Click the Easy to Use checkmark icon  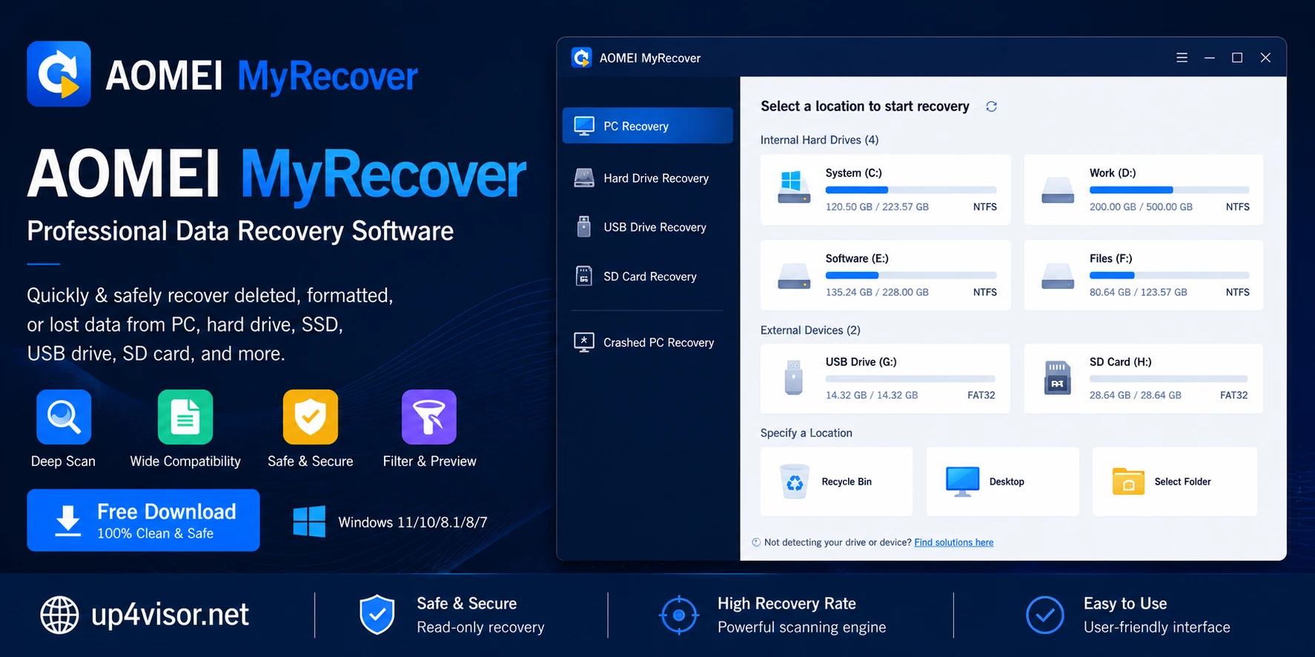click(x=1045, y=615)
